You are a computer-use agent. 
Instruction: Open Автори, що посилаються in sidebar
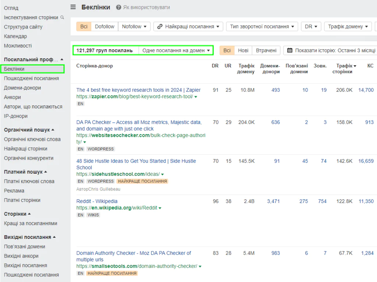click(x=33, y=107)
